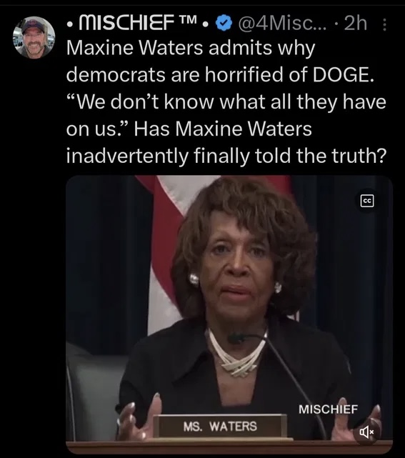The image size is (405, 458).
Task: Click the word DOGE in the tweet
Action: 343,75
